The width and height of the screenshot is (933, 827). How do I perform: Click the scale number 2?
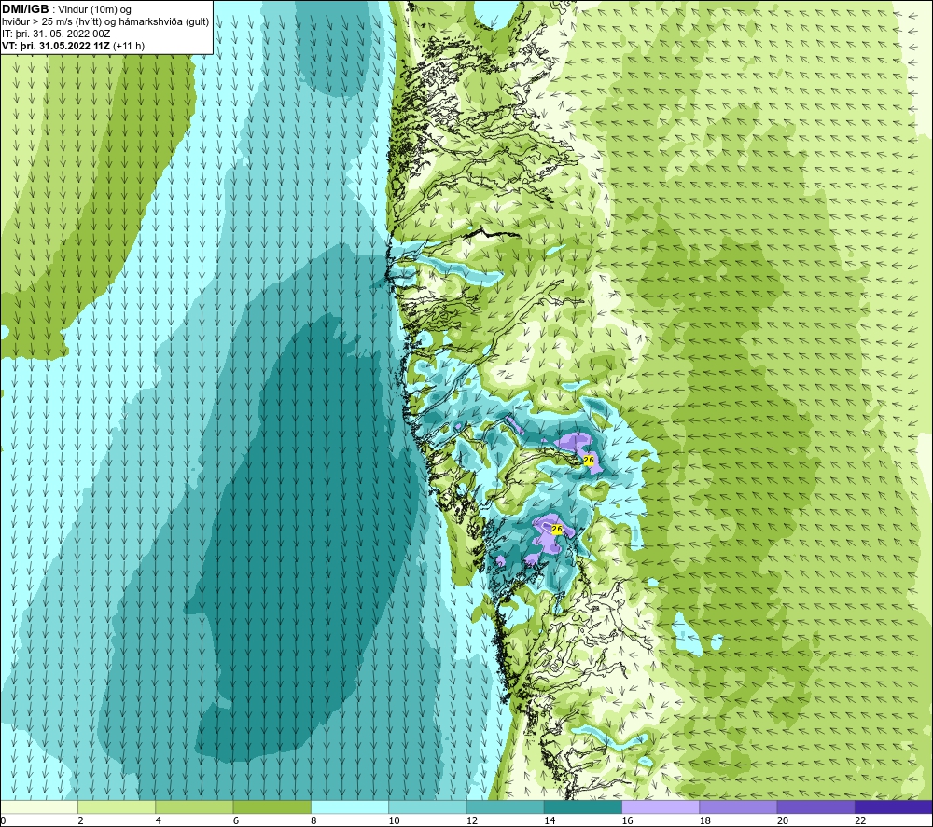click(80, 820)
